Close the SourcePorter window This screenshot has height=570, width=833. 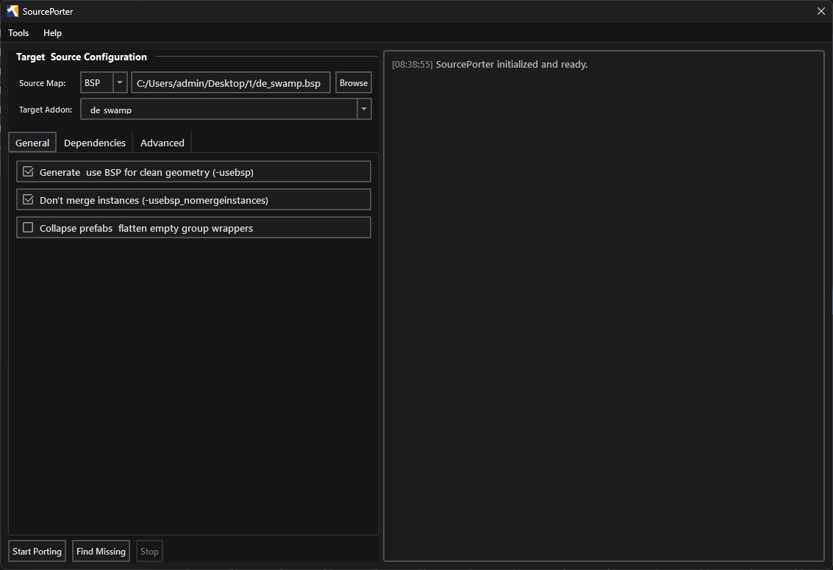[821, 11]
